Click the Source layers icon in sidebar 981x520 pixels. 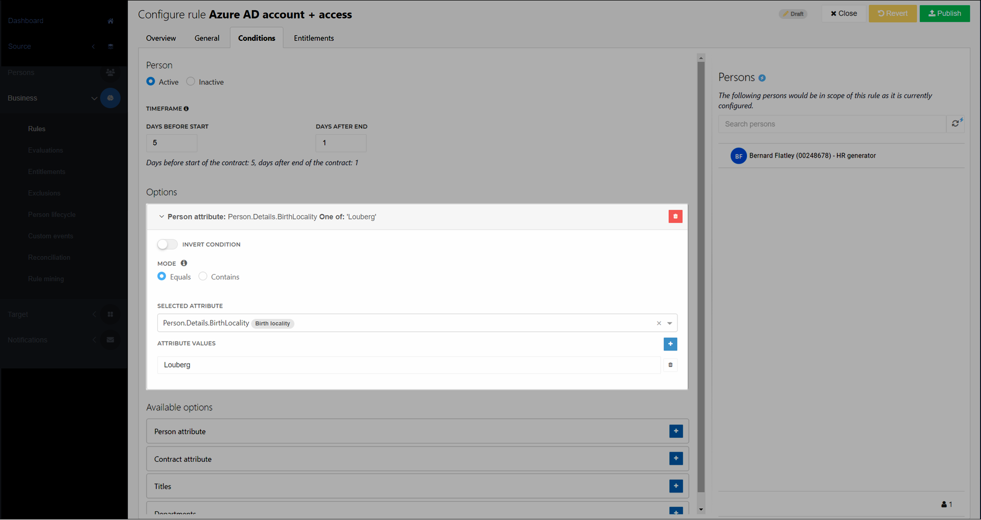110,46
